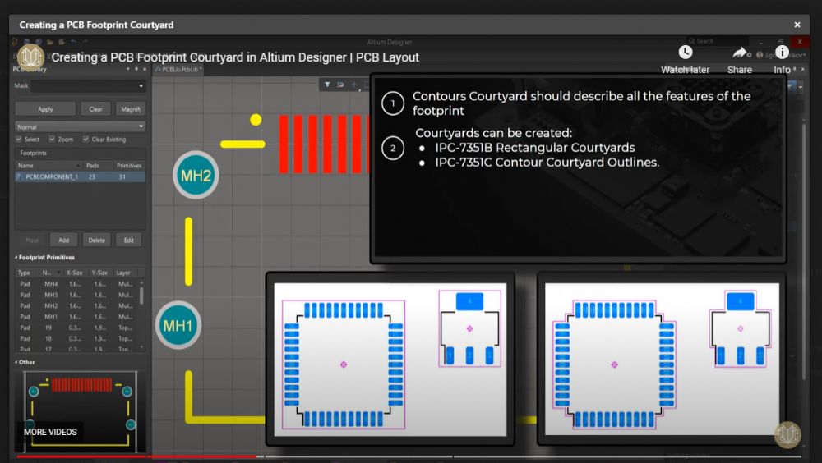Switch to the PCBLib.PcbLib document tab
Image resolution: width=822 pixels, height=463 pixels.
[x=178, y=70]
